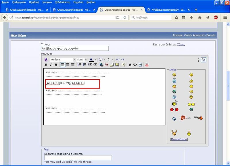Pick the text color swatch button
This screenshot has height=166, width=230.
91,60
